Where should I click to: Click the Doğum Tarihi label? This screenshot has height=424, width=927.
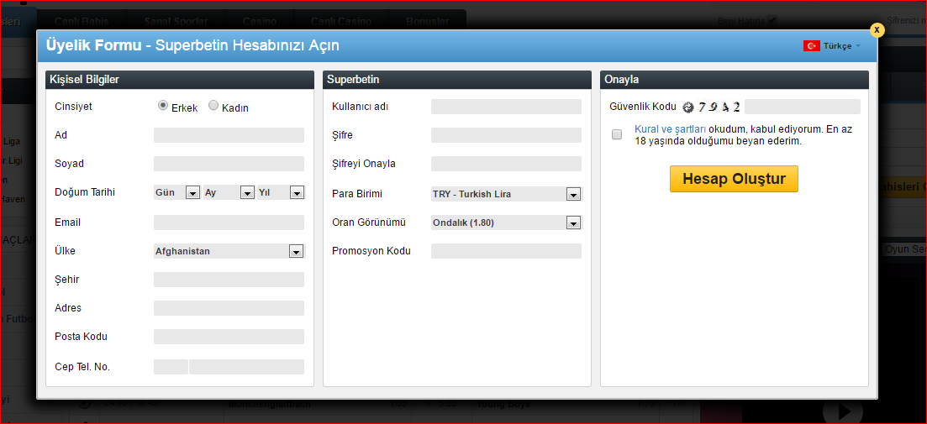click(x=85, y=192)
